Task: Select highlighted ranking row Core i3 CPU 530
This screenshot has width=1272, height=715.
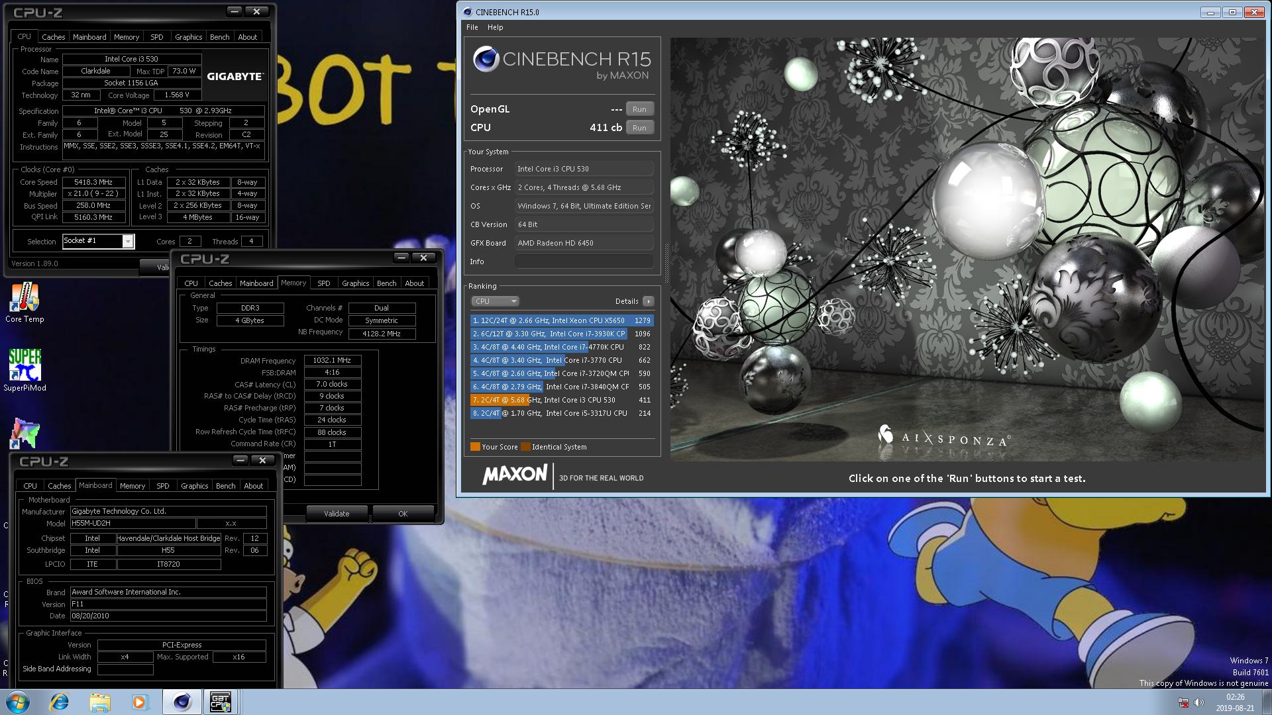Action: point(562,400)
